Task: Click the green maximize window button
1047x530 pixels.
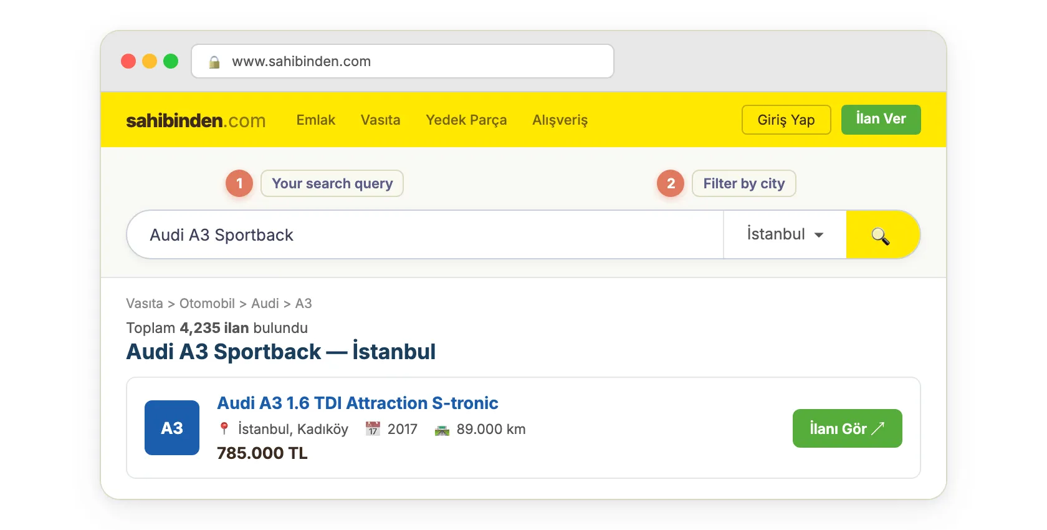Action: pos(171,61)
